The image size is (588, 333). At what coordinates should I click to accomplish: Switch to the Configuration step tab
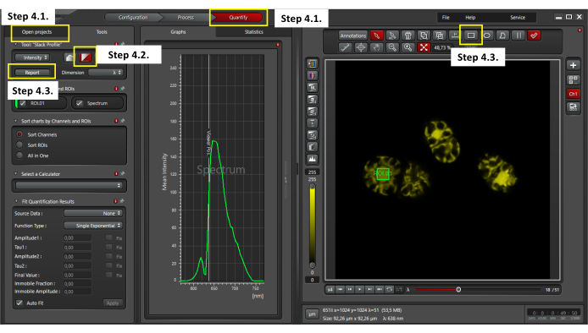[x=133, y=17]
